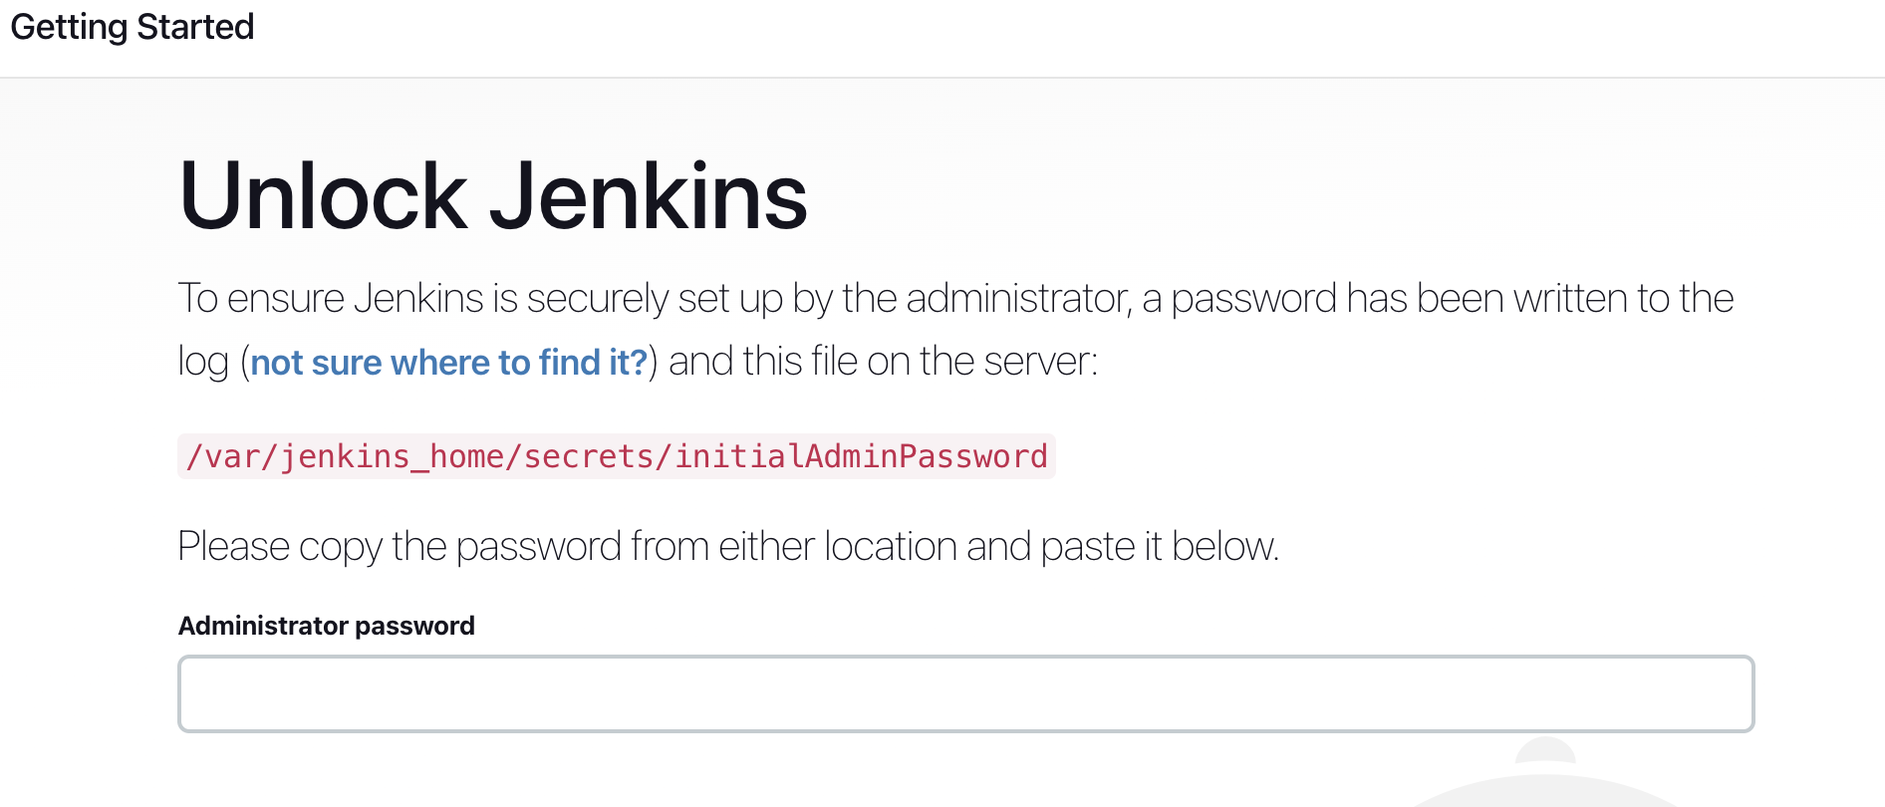
Task: Open the "not sure where to find it?" link
Action: [448, 363]
